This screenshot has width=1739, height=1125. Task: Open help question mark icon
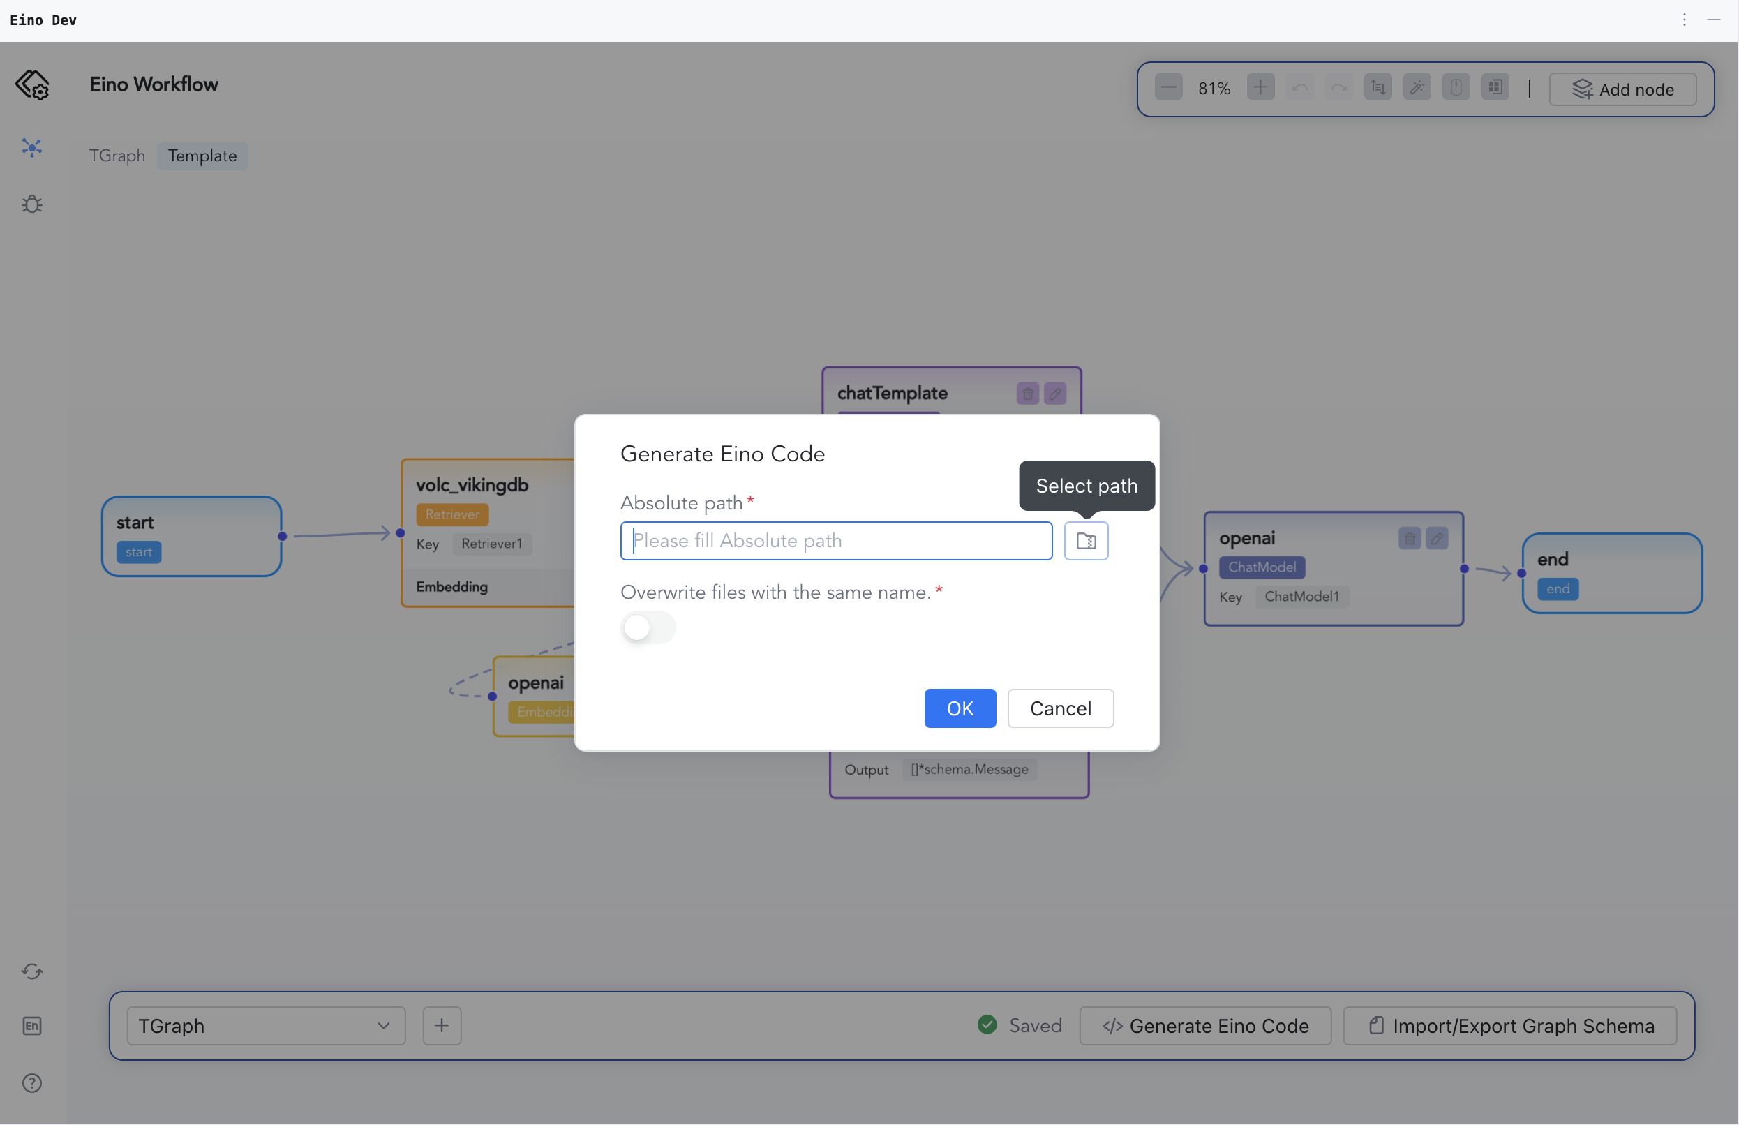click(32, 1082)
